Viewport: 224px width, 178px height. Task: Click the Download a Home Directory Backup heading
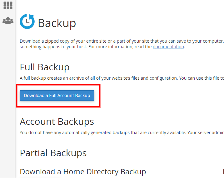pos(83,172)
